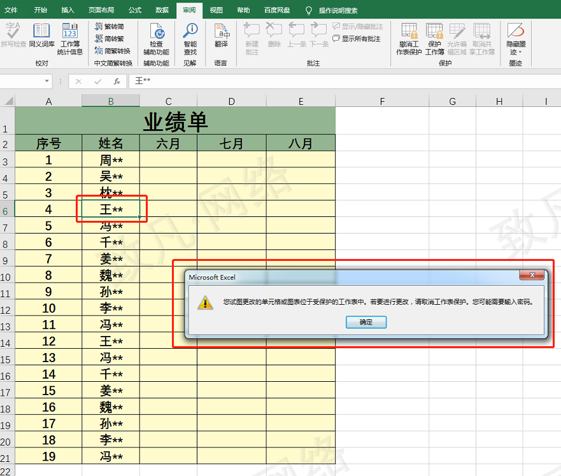Select the 王** cell in row 6
The image size is (561, 476).
tap(111, 209)
